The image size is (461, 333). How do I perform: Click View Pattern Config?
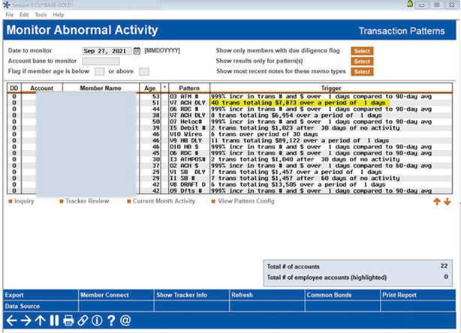pos(243,201)
